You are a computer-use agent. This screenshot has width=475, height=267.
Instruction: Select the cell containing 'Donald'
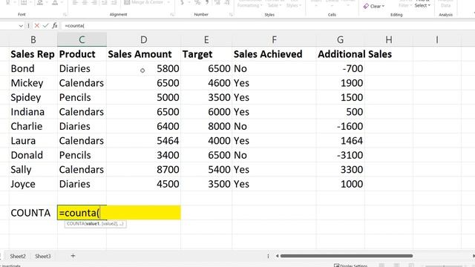[x=33, y=155]
